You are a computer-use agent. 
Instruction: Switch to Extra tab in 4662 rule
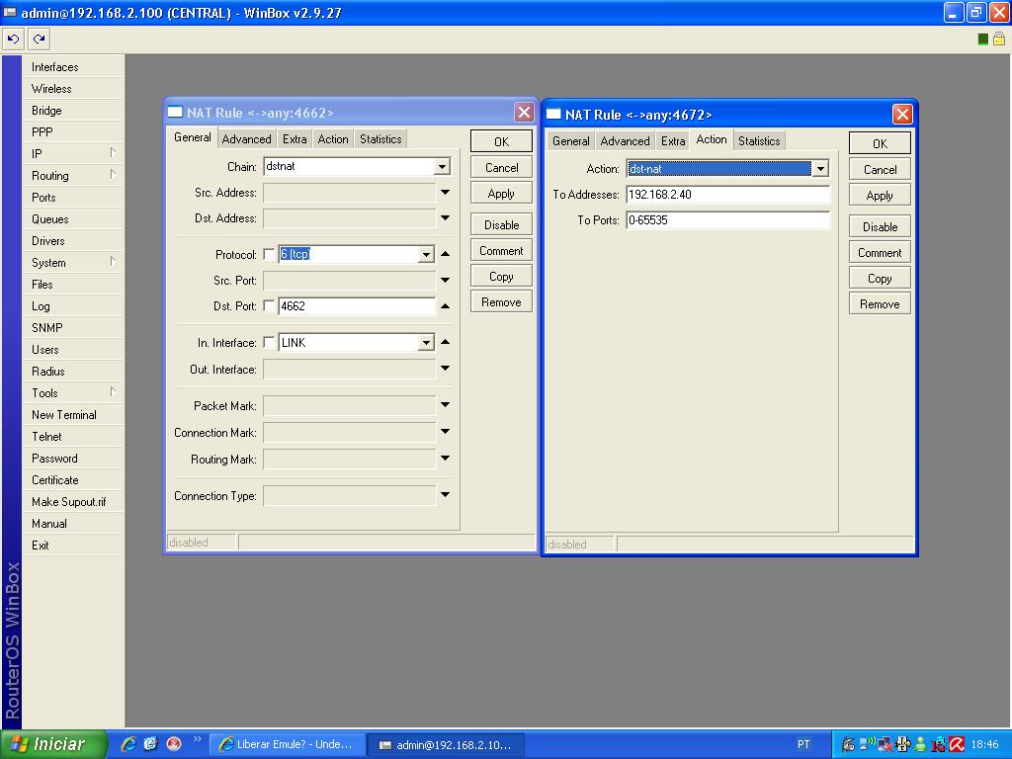tap(295, 138)
